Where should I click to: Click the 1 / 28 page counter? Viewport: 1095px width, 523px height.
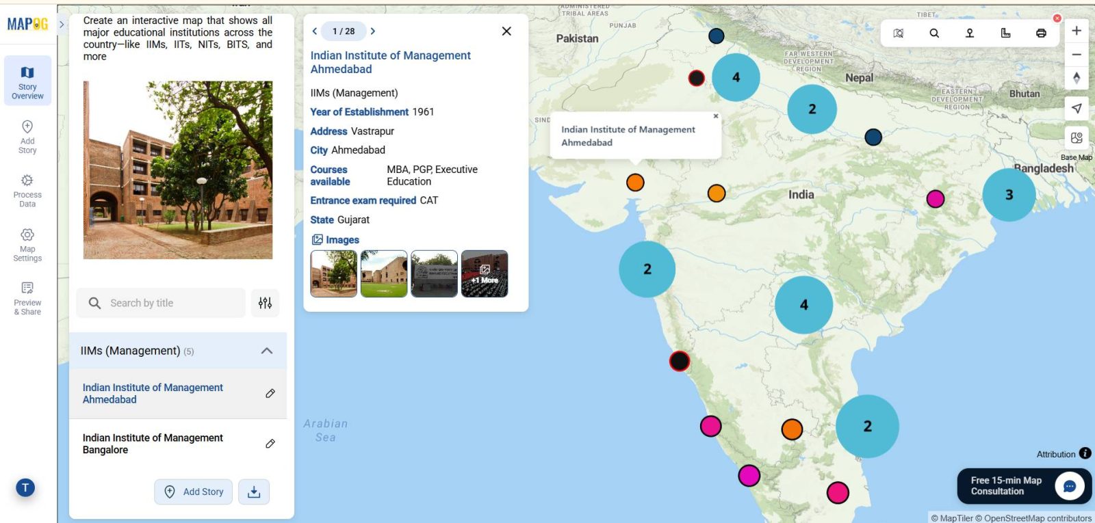click(344, 31)
